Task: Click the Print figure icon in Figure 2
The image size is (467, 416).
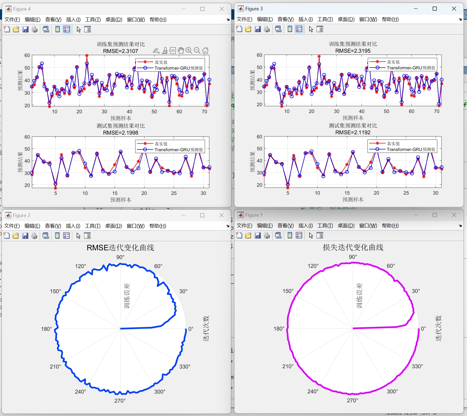Action: coord(34,235)
